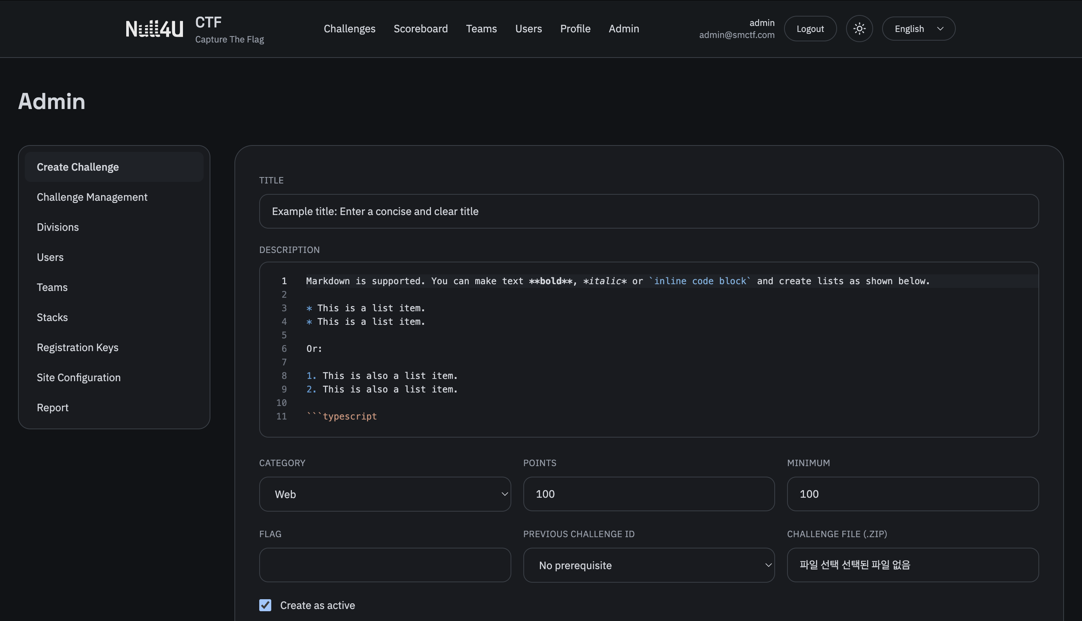Open the English language dropdown
1082x621 pixels.
pos(918,29)
